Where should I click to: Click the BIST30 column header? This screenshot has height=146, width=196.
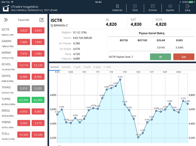pos(124,40)
